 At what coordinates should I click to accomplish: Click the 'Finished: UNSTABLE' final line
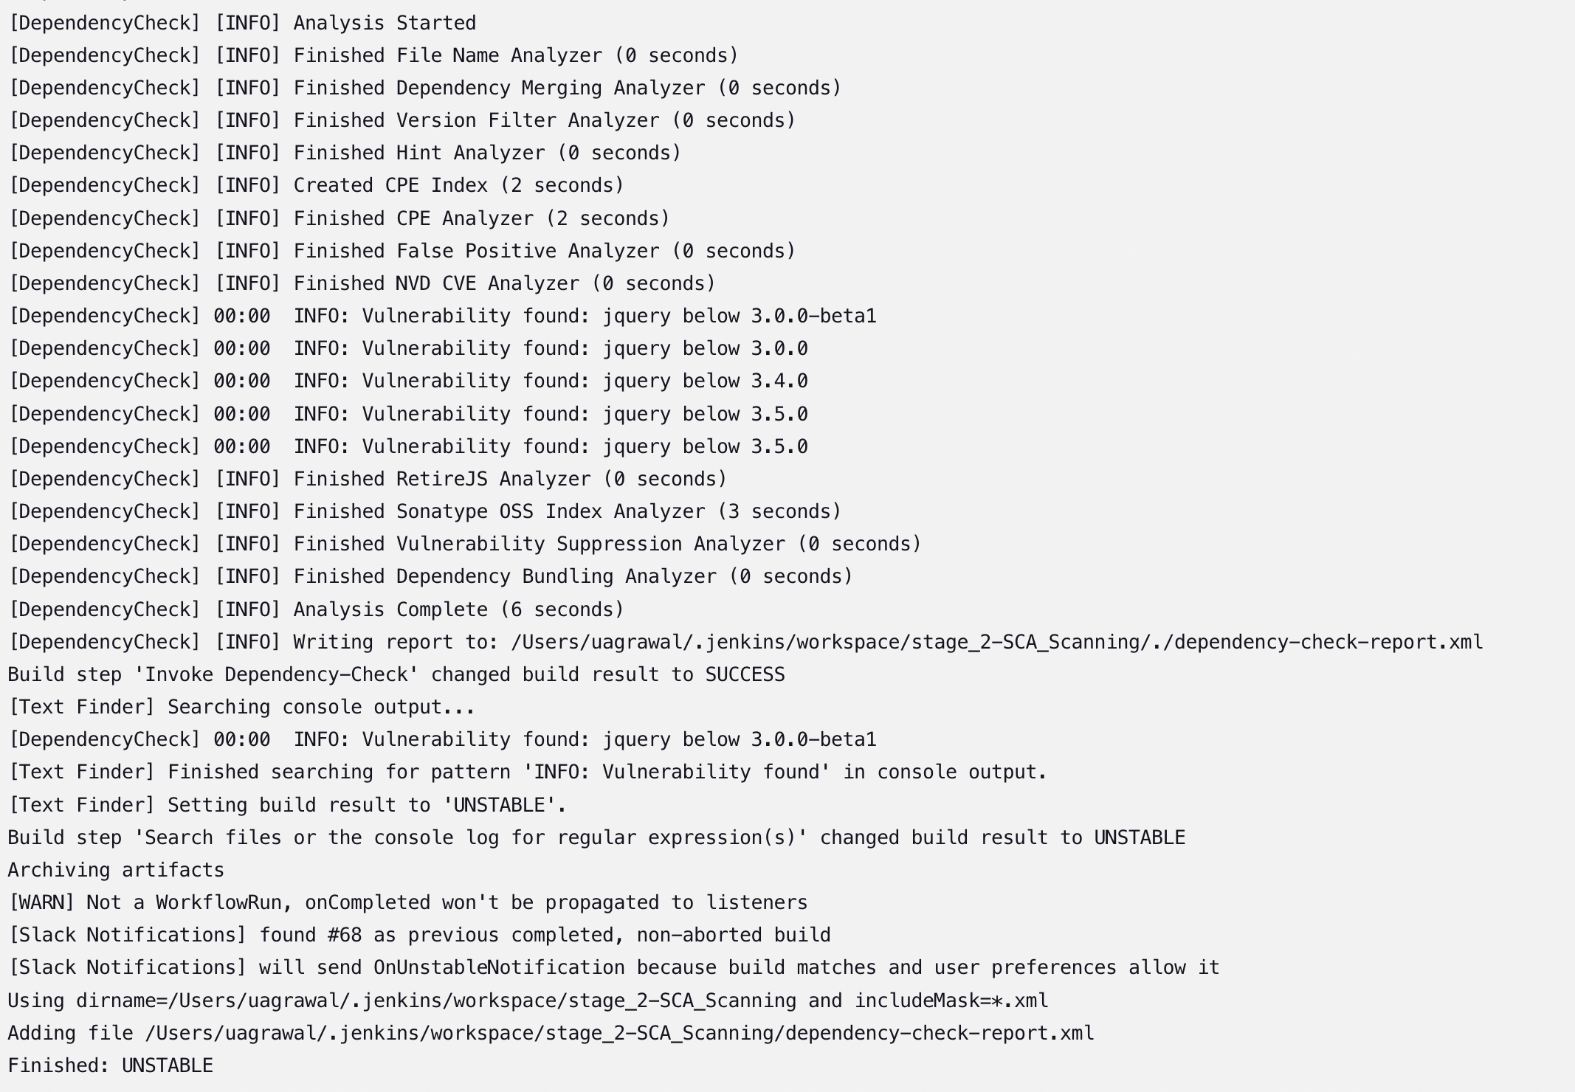111,1065
